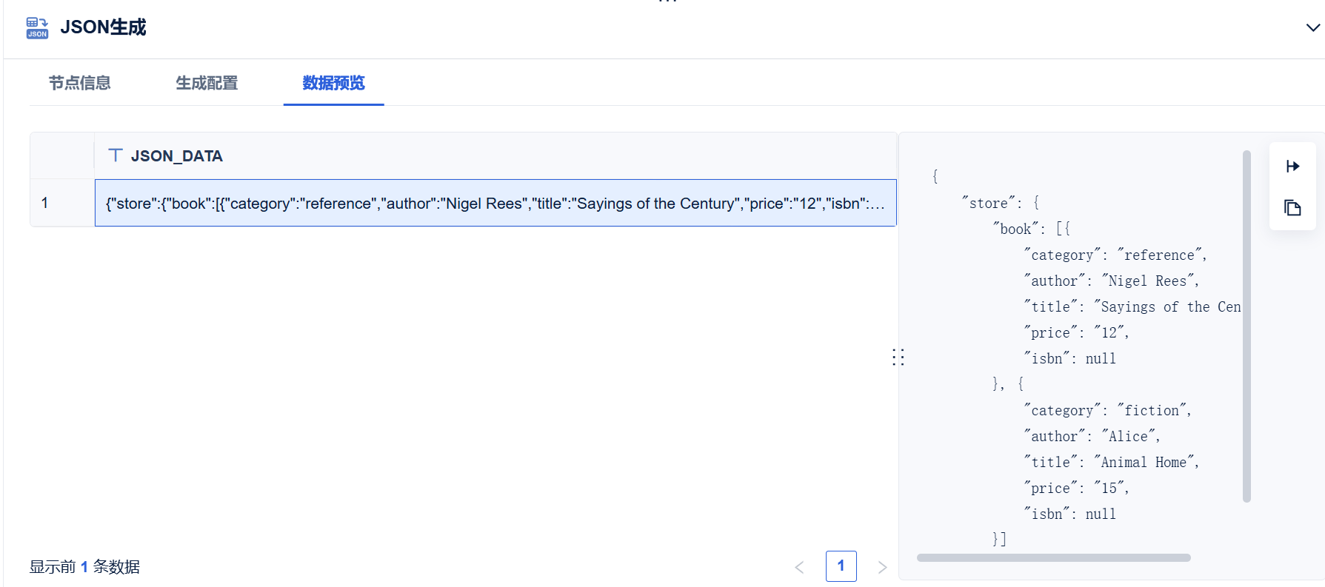Switch to the 节点信息 tab
1325x587 pixels.
80,83
